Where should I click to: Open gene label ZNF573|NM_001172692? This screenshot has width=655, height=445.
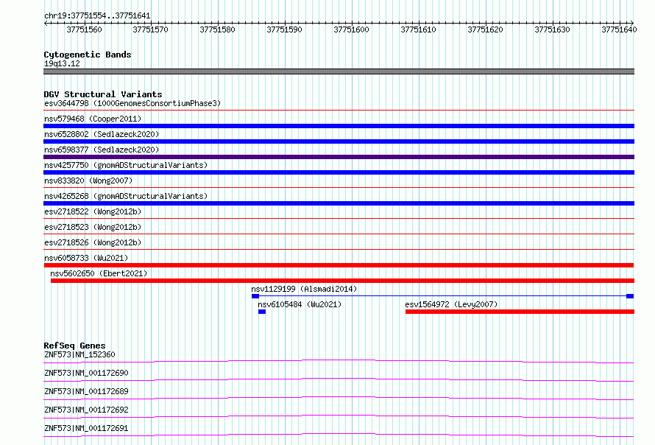pos(86,410)
